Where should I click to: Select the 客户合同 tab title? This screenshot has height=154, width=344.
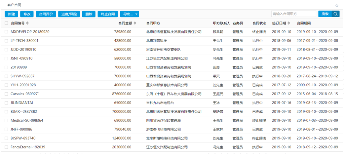(x=14, y=5)
